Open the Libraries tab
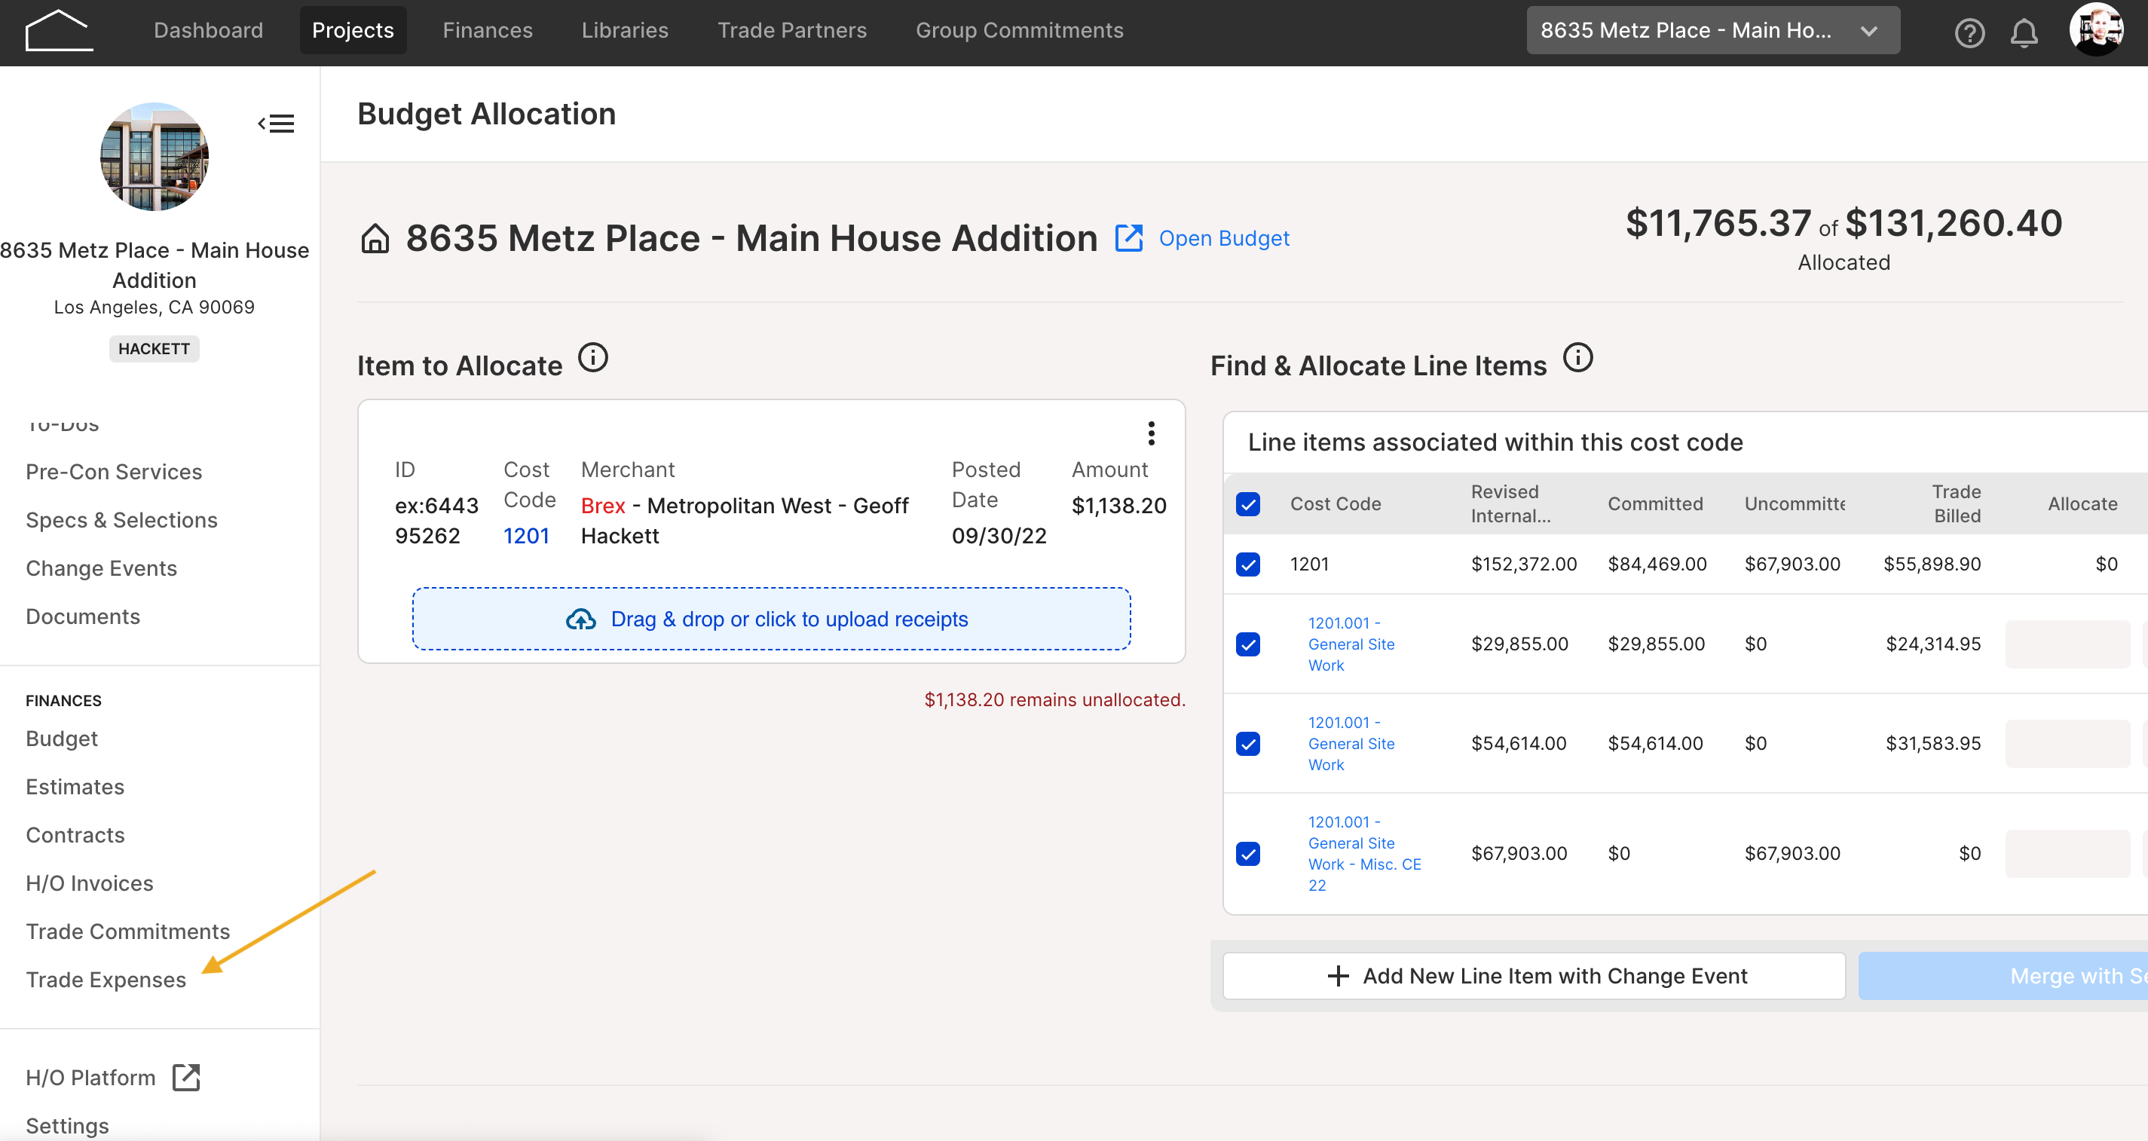The image size is (2148, 1141). click(x=625, y=30)
